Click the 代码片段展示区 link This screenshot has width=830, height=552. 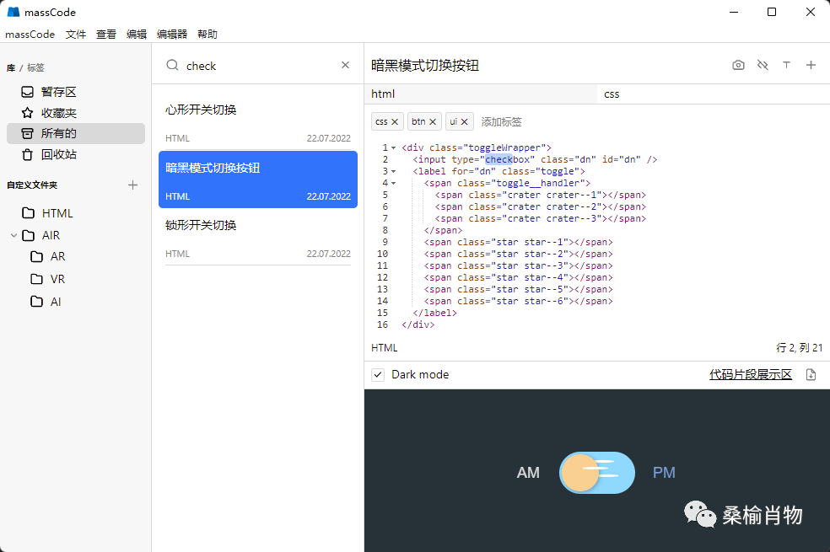(x=750, y=374)
